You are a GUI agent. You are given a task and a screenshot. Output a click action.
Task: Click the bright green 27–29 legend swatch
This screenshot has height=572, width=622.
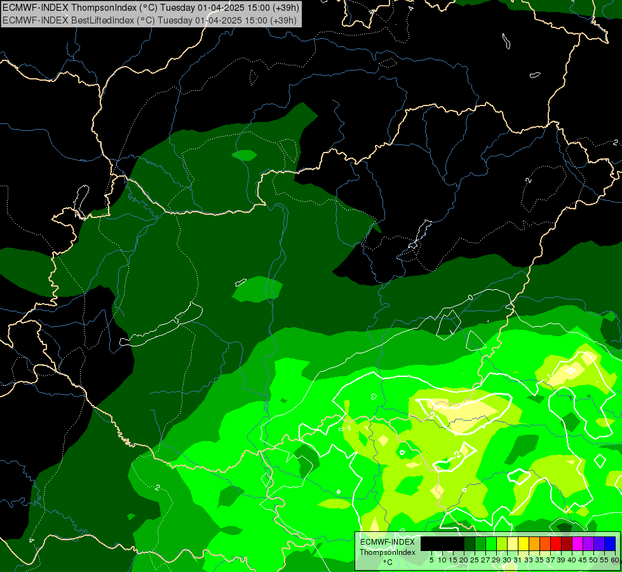[491, 543]
